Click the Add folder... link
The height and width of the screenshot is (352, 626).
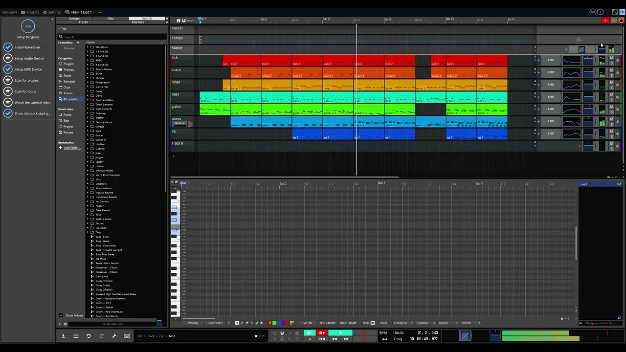pyautogui.click(x=72, y=148)
